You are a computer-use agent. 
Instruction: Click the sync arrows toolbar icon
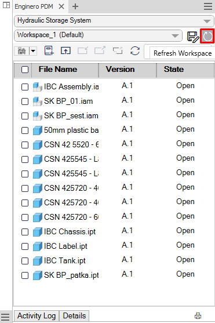pos(135,50)
